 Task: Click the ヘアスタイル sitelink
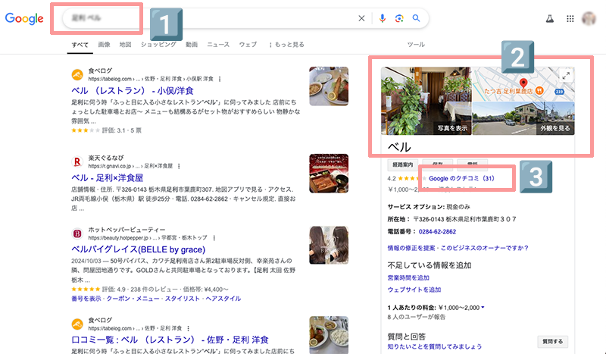(x=223, y=299)
